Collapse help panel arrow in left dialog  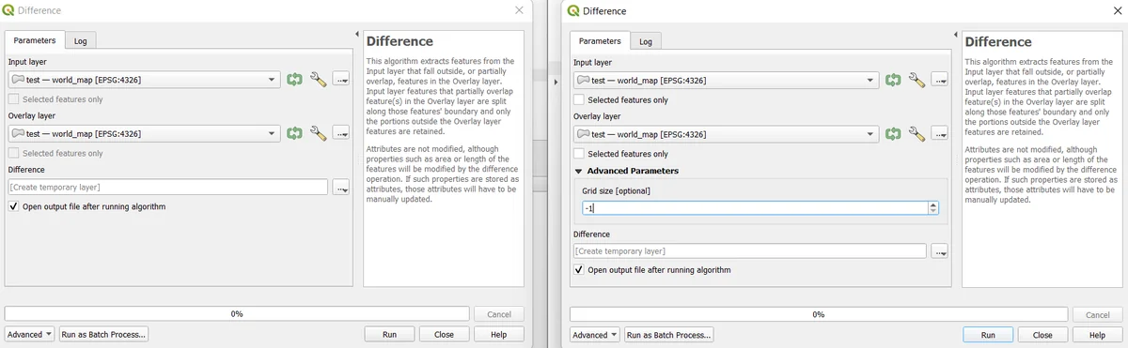[357, 35]
